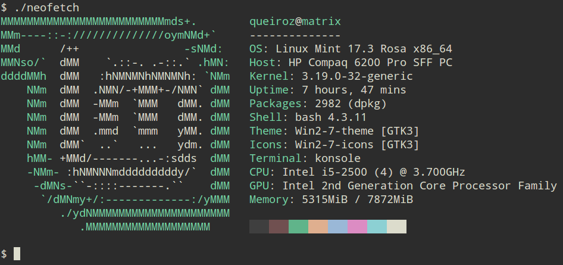Click the ./neofetch command text
The height and width of the screenshot is (265, 563).
click(46, 8)
